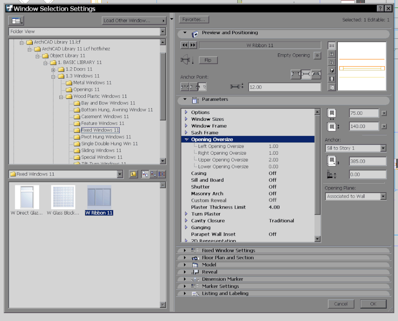This screenshot has width=398, height=321.
Task: Select the Casement Windows 11 folder
Action: [x=105, y=116]
